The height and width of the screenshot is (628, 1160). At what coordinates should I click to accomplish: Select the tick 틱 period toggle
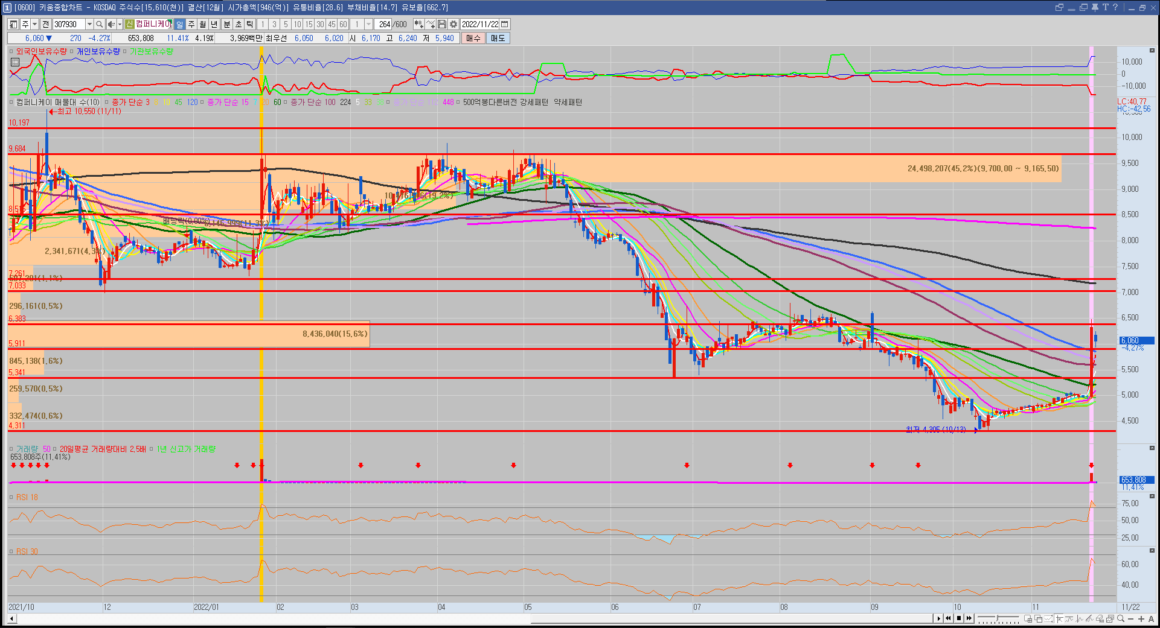(250, 24)
